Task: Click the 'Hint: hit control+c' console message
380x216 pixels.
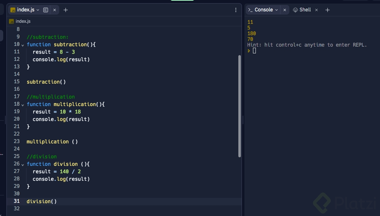Action: [307, 45]
